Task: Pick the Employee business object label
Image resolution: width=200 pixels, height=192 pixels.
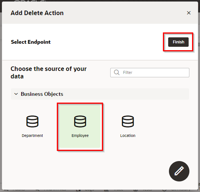Action: pyautogui.click(x=80, y=136)
